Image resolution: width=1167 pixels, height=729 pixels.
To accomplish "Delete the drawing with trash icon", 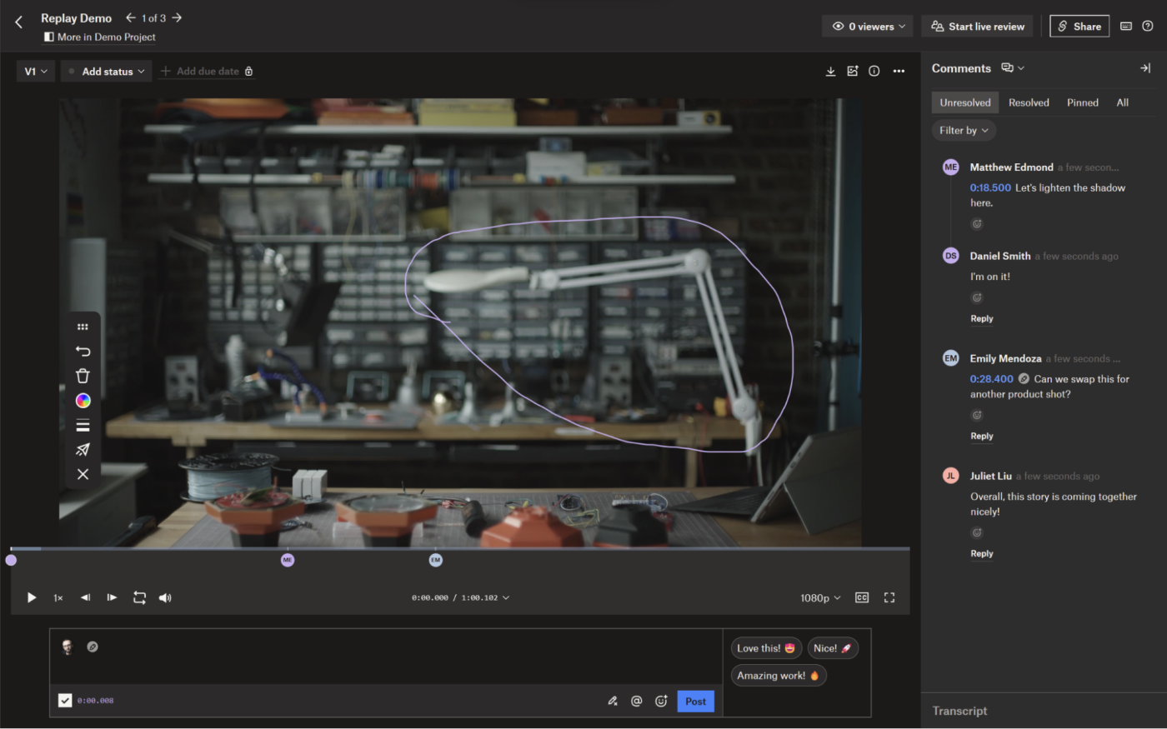I will (83, 376).
